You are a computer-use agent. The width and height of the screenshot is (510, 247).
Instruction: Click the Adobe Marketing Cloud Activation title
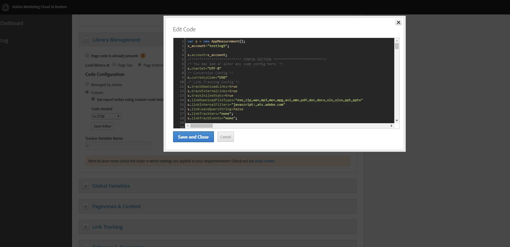pyautogui.click(x=39, y=7)
